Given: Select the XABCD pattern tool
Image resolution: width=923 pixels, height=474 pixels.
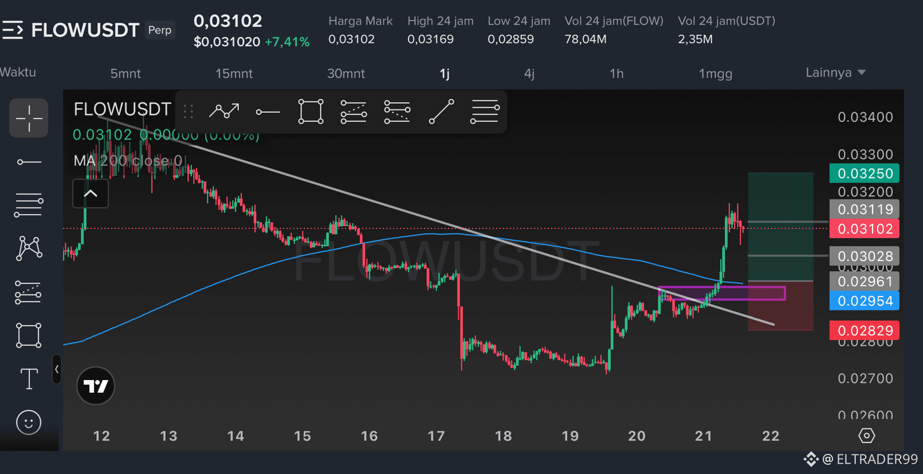Looking at the screenshot, I should 29,248.
